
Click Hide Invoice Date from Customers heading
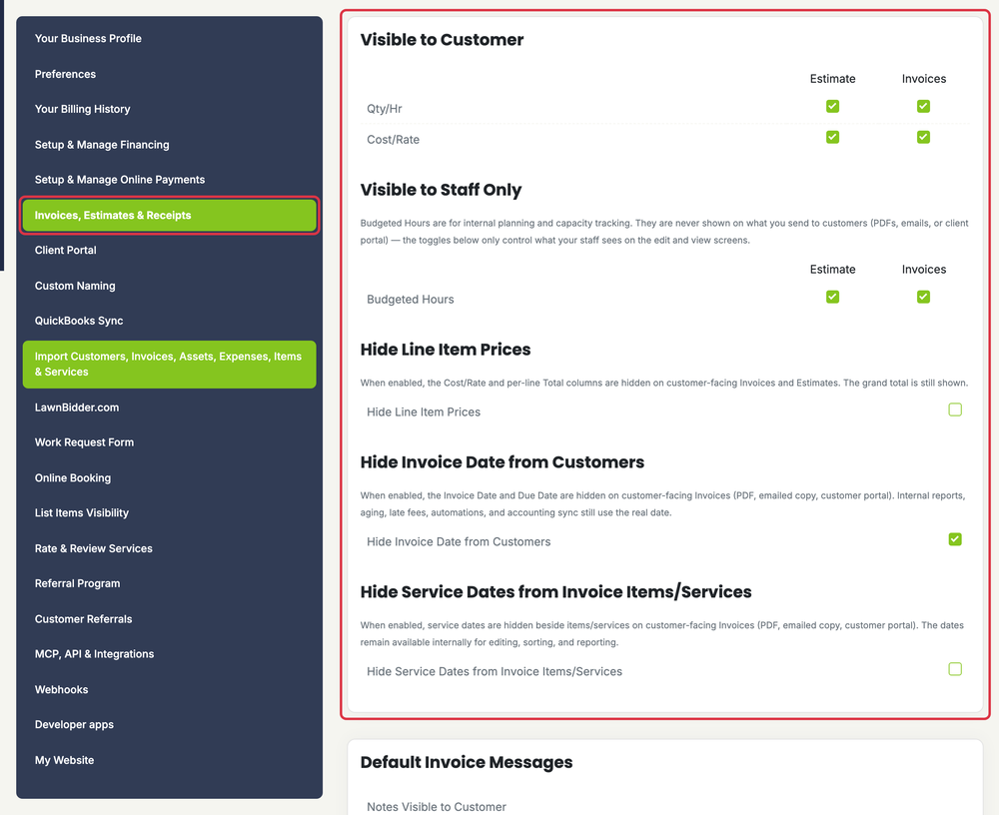pos(502,462)
